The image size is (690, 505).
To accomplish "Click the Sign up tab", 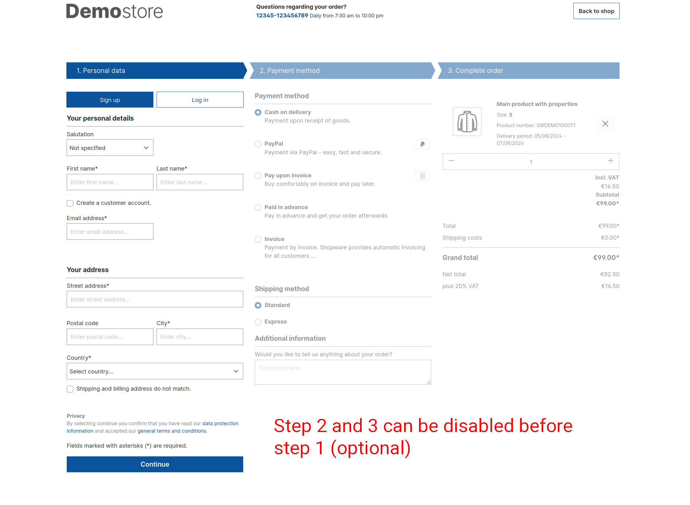I will (110, 99).
